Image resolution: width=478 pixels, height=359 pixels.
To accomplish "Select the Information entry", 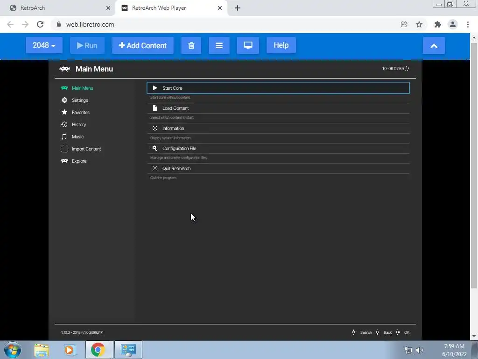I will pyautogui.click(x=278, y=128).
